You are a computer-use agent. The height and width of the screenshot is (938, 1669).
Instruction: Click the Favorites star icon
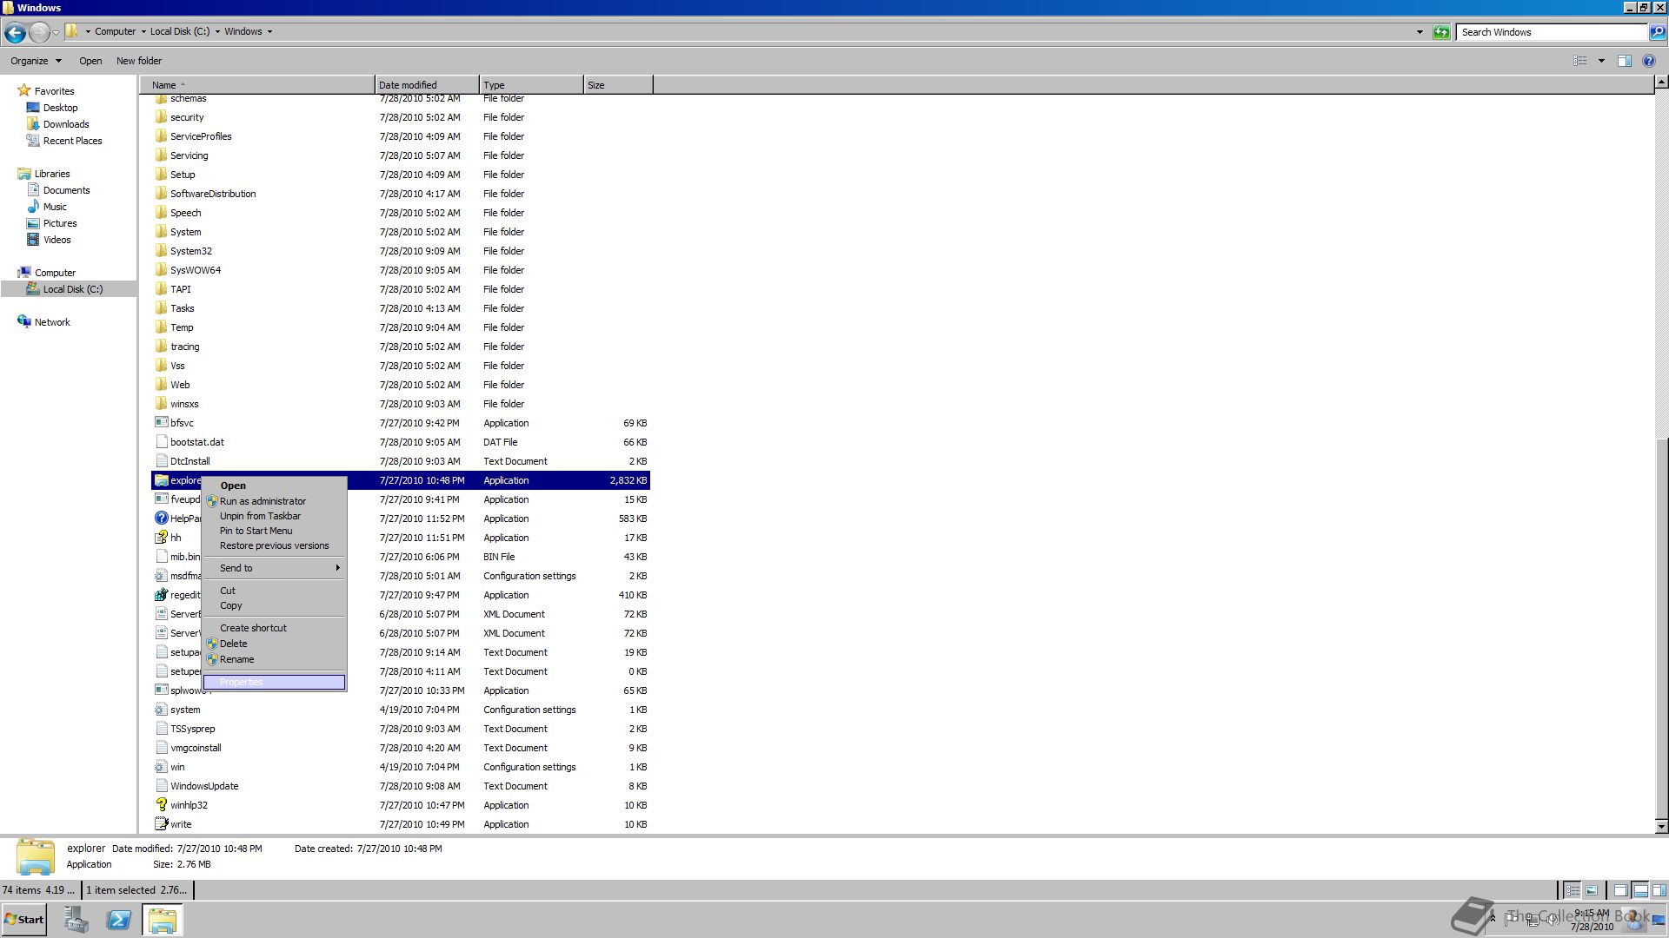click(x=24, y=90)
